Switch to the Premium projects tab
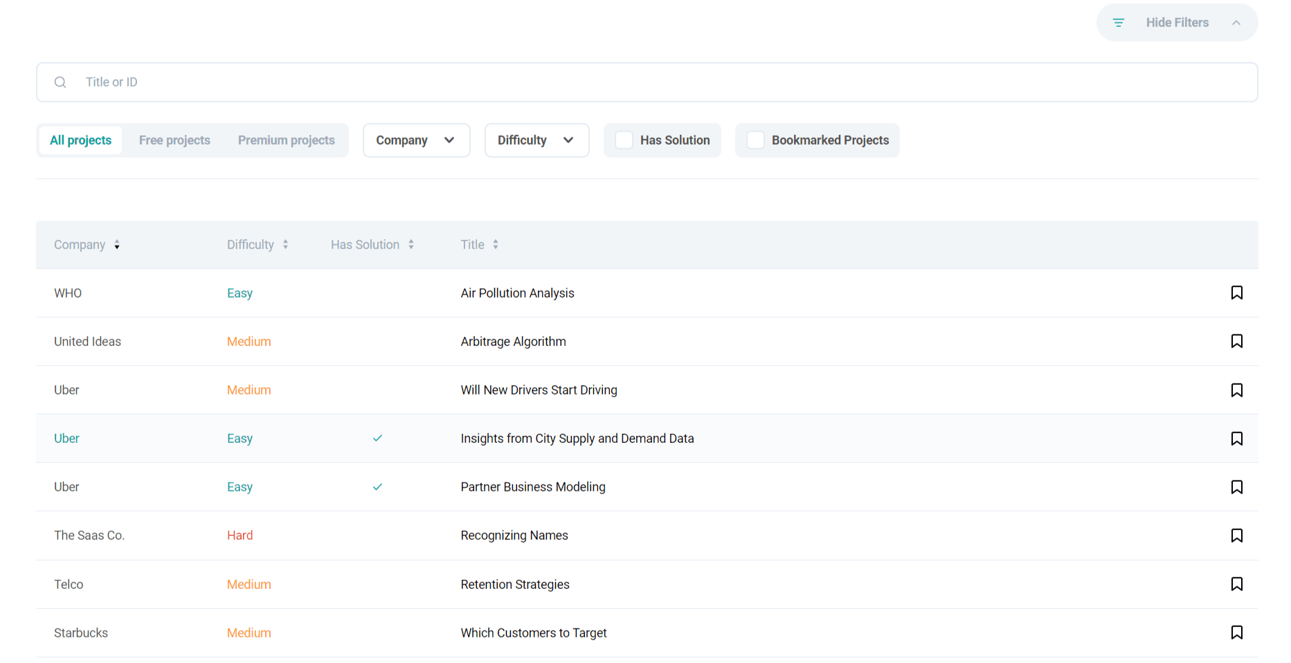 click(287, 140)
